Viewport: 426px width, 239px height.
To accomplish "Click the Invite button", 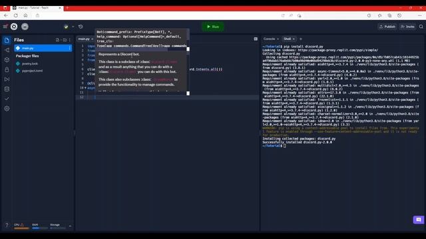I will click(407, 27).
